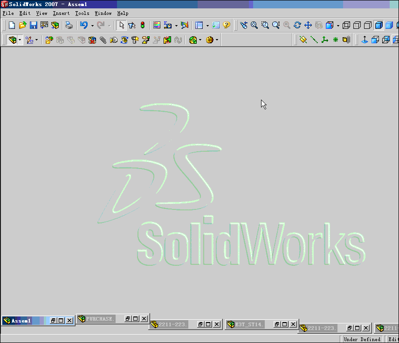Open the File menu
399x343 pixels.
[8, 13]
